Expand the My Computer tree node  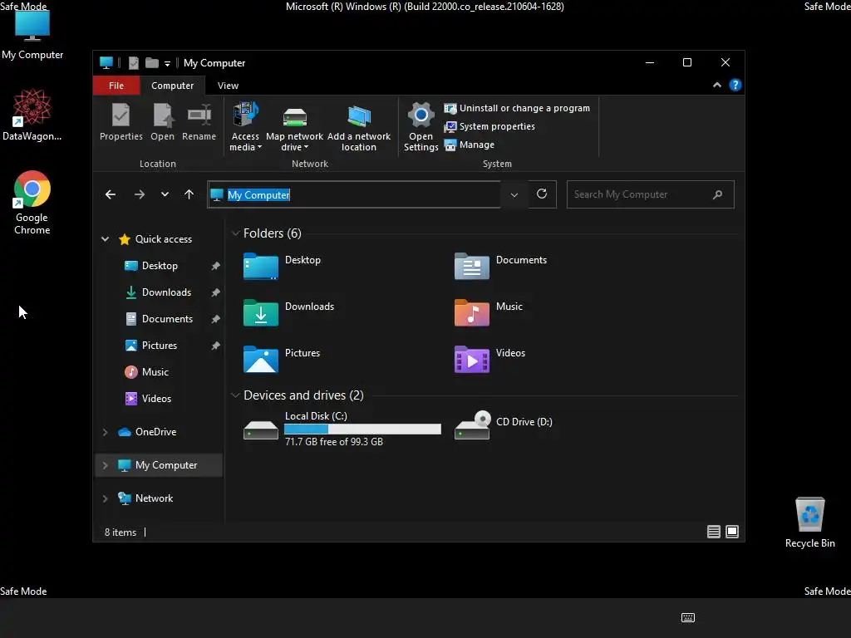pyautogui.click(x=106, y=465)
